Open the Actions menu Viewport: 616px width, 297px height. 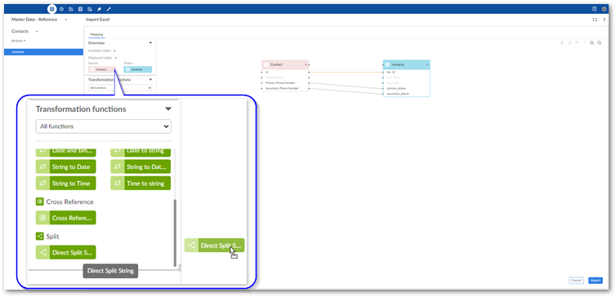19,41
